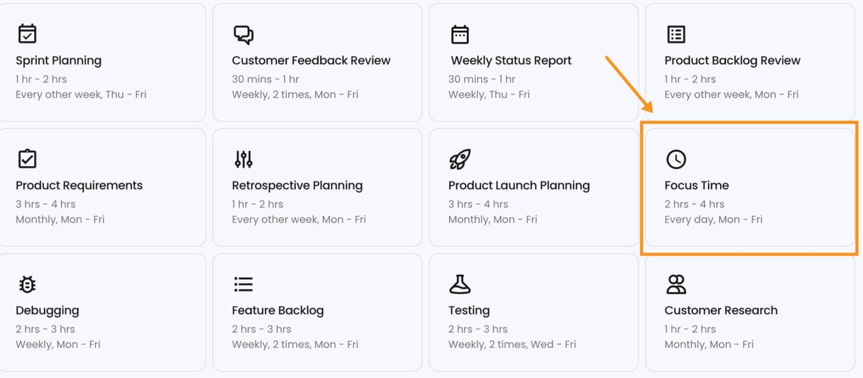The height and width of the screenshot is (378, 863).
Task: Click the Product Launch Planning rocket icon
Action: click(460, 159)
